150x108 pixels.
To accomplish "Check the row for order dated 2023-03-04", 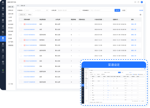I will 21,24.
